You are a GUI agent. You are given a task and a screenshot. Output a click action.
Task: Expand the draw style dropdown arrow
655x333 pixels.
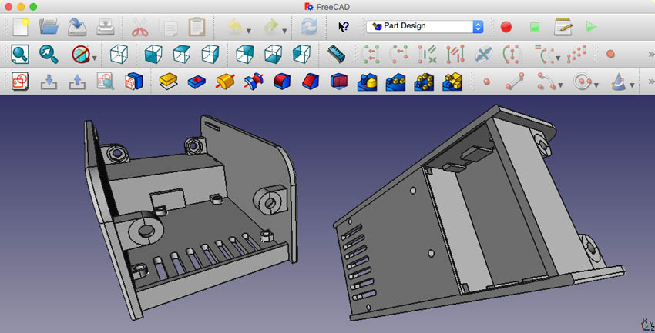pyautogui.click(x=94, y=57)
